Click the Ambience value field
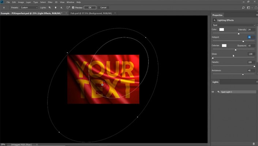Screen dimensions: 258x146 click(x=251, y=70)
